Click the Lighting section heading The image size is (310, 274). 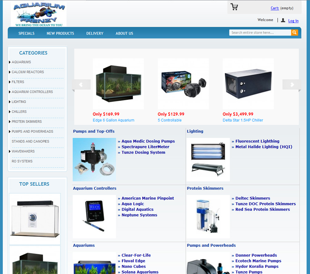[x=195, y=131]
